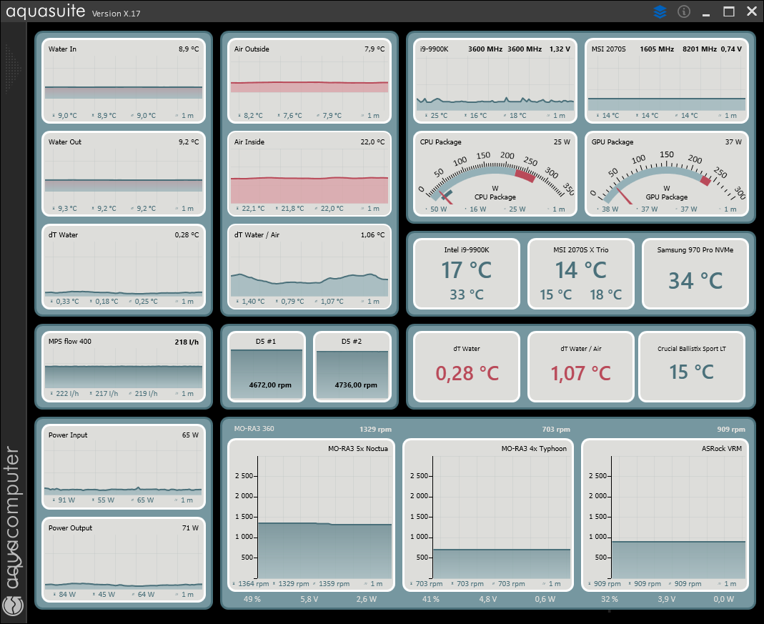Image resolution: width=764 pixels, height=624 pixels.
Task: Click the 71 W Power Output current value
Action: coord(190,528)
